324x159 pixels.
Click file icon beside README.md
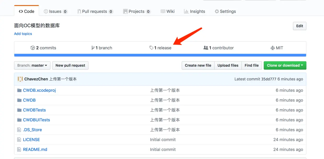[19, 150]
